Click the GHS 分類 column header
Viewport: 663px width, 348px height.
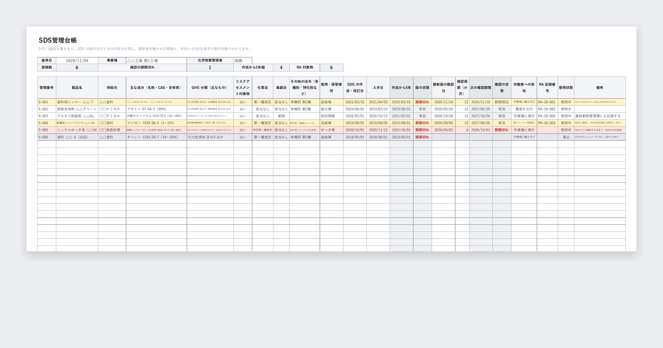210,87
